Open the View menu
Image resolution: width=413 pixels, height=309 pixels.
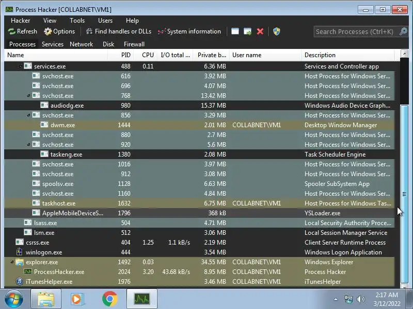(50, 21)
